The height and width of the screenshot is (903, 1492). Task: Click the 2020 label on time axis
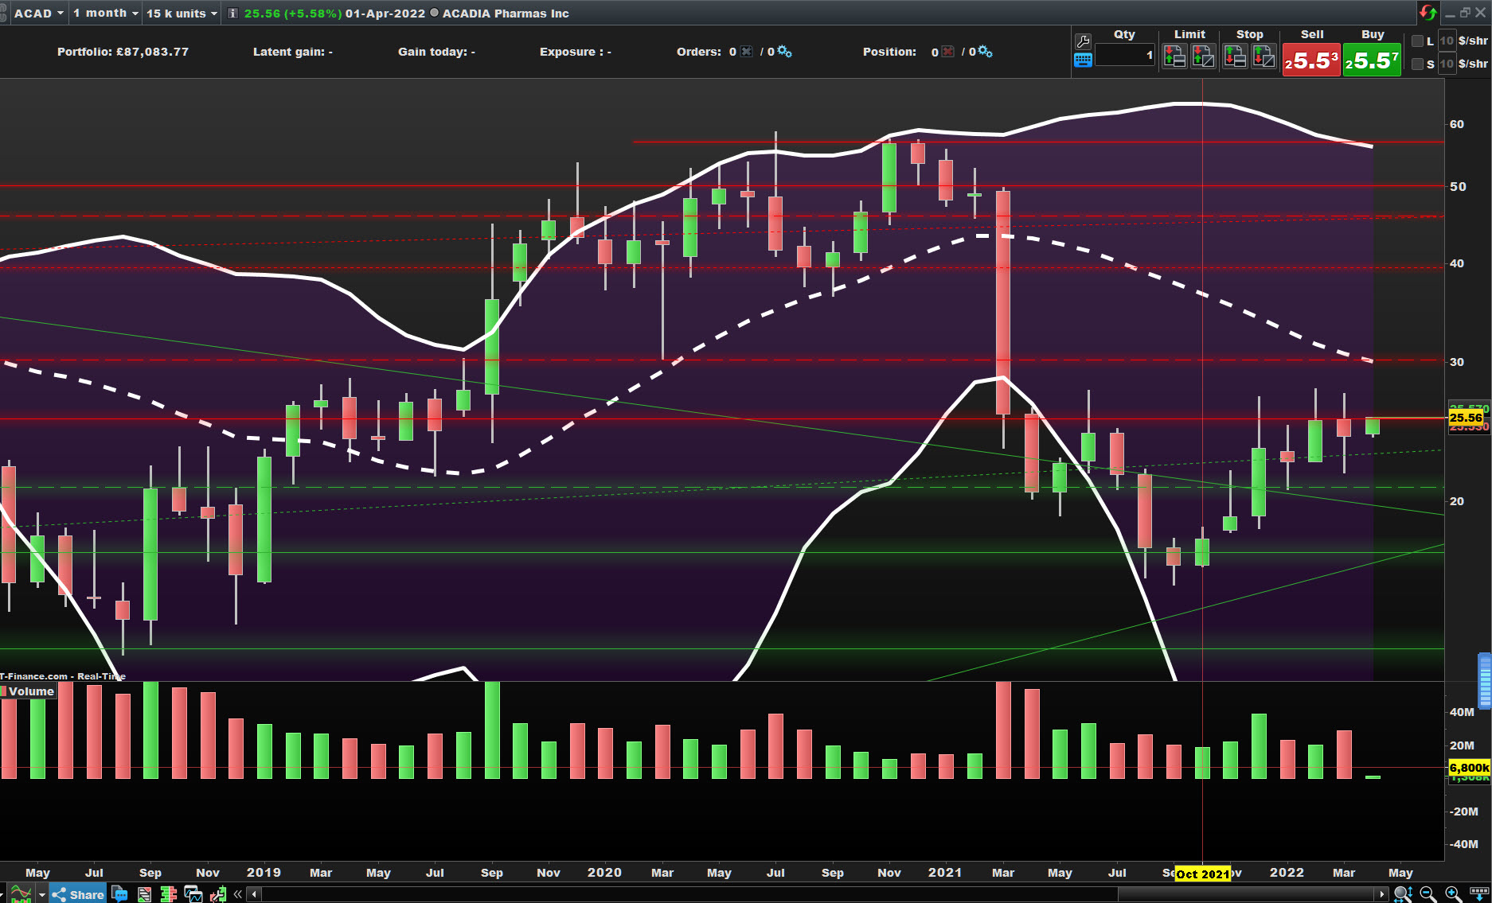[x=604, y=873]
